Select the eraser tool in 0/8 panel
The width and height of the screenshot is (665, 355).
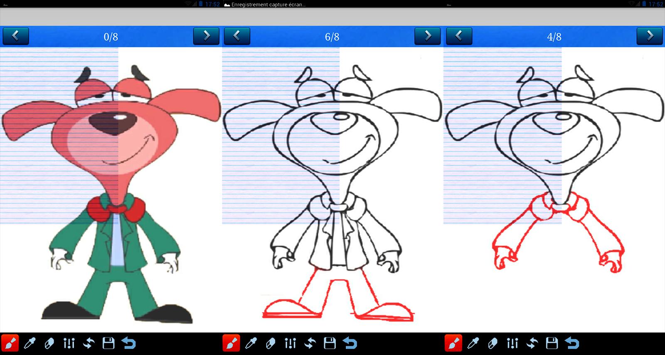49,343
